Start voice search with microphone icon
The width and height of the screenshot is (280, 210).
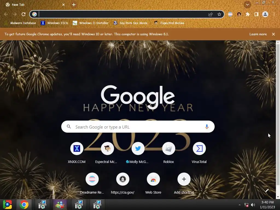[207, 127]
